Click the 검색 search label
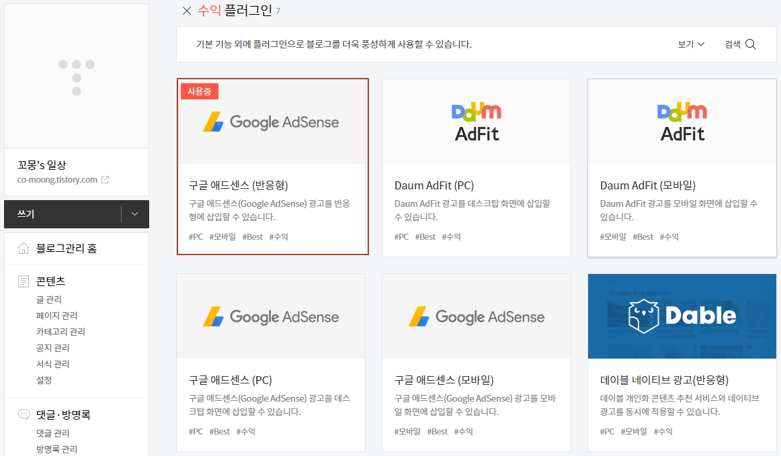The image size is (781, 456). [x=733, y=44]
